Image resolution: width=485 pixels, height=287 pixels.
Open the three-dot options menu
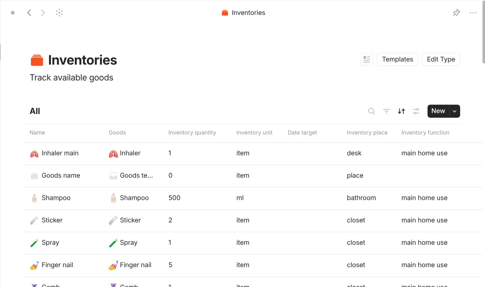coord(473,12)
